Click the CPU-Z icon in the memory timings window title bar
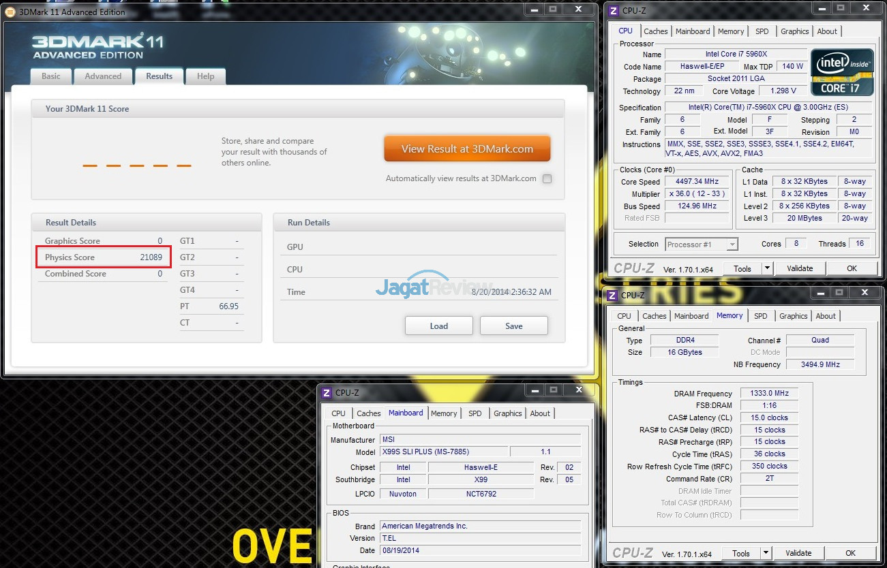The height and width of the screenshot is (568, 887). 613,295
